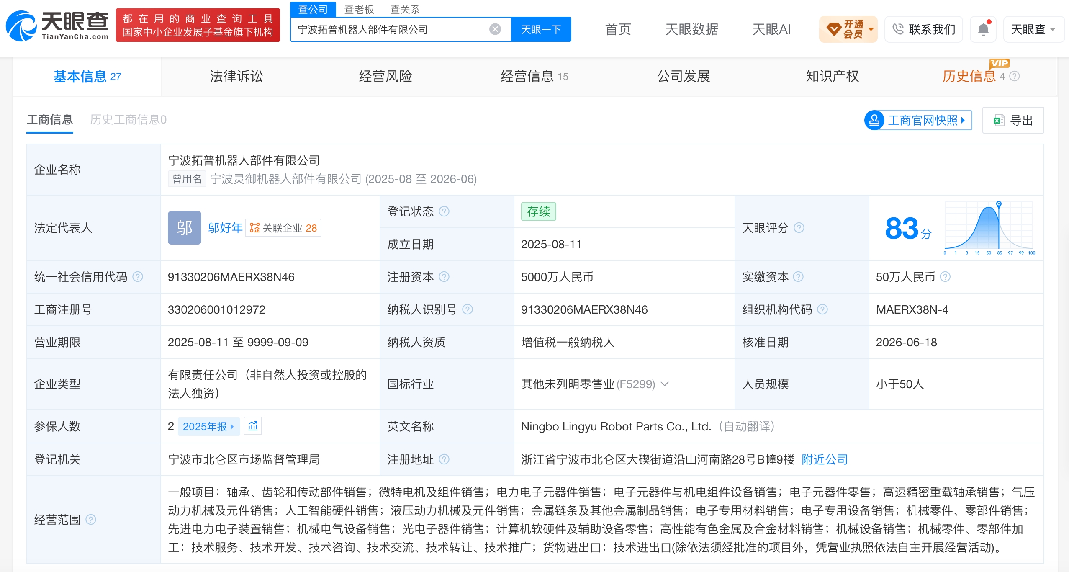Click help icon beside 注册资本
The width and height of the screenshot is (1069, 572).
point(444,277)
